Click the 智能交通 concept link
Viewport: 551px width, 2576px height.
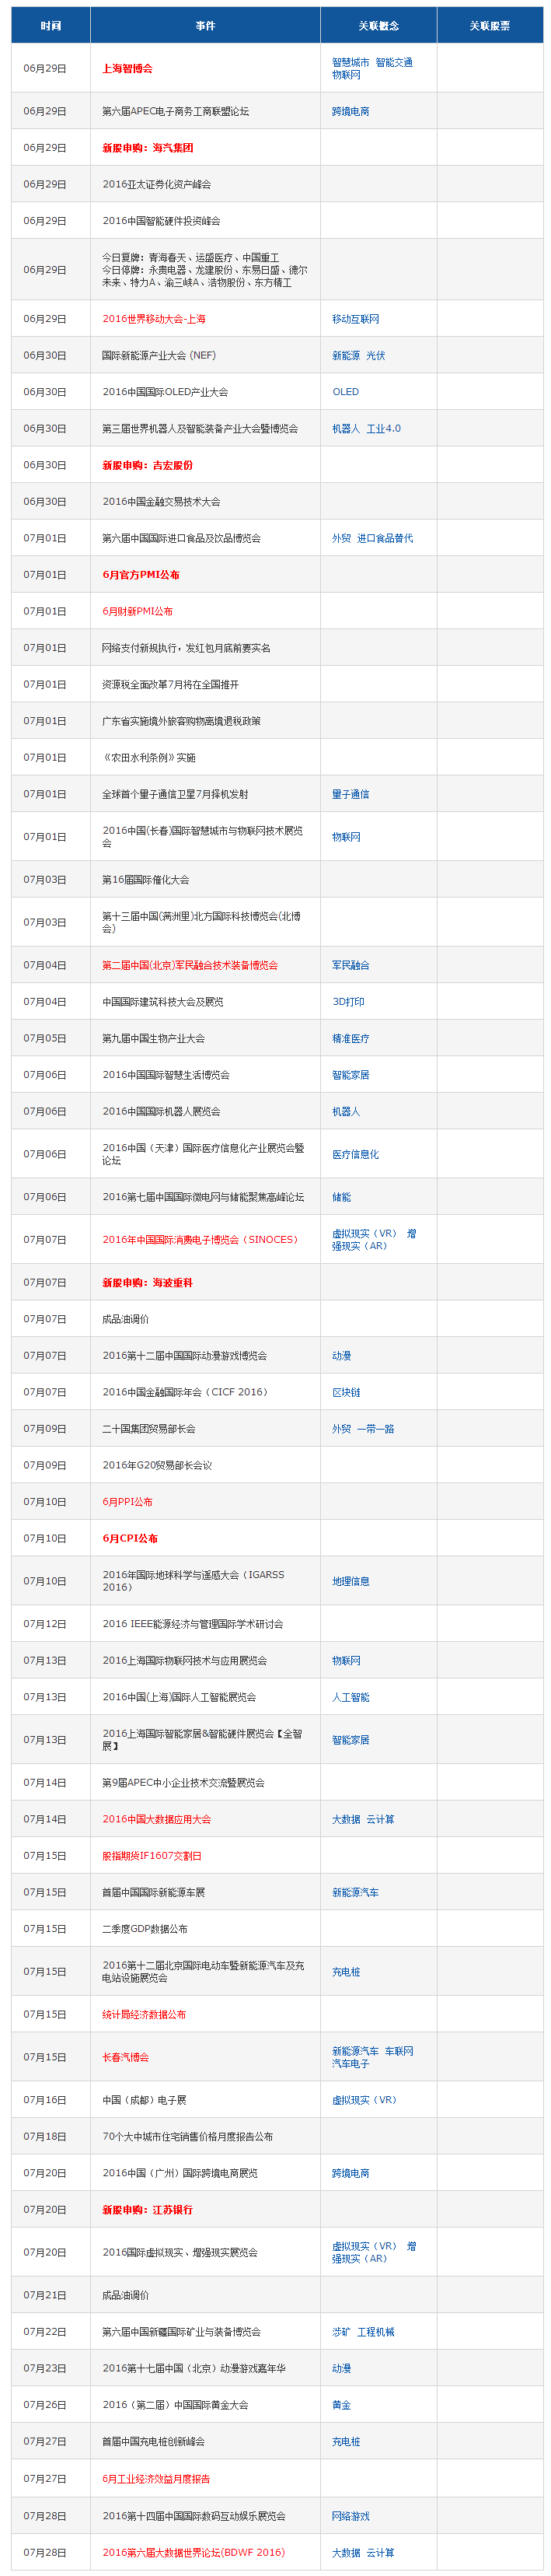click(393, 62)
